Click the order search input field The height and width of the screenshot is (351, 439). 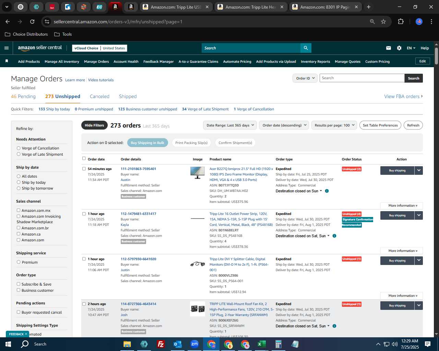click(362, 78)
